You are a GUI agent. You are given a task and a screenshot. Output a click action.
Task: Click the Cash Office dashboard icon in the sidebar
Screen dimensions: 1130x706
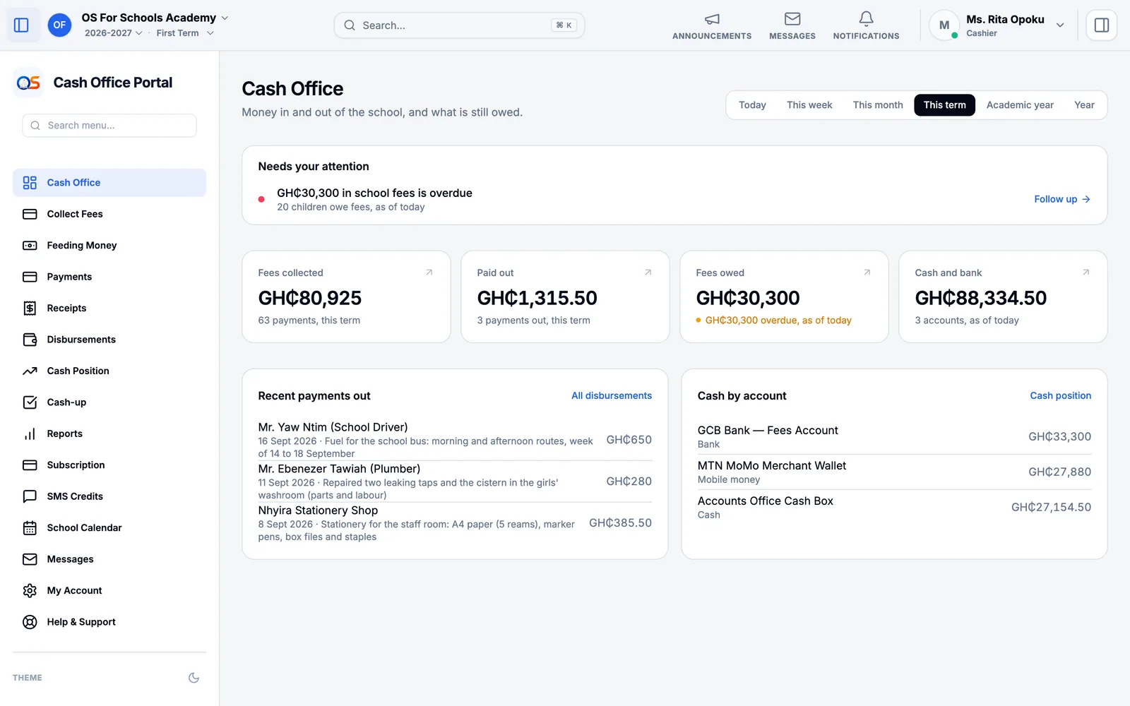30,183
